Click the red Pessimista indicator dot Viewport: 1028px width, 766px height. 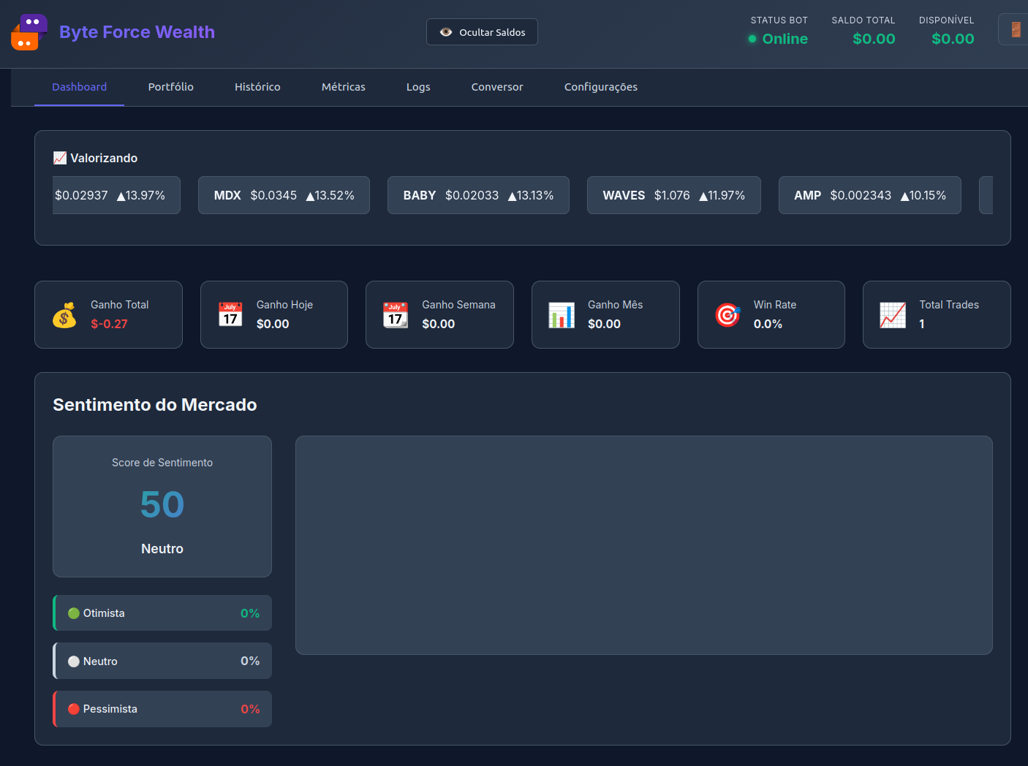pos(73,708)
